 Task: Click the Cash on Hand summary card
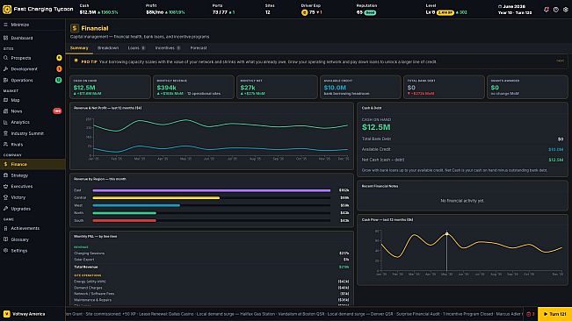(x=110, y=87)
